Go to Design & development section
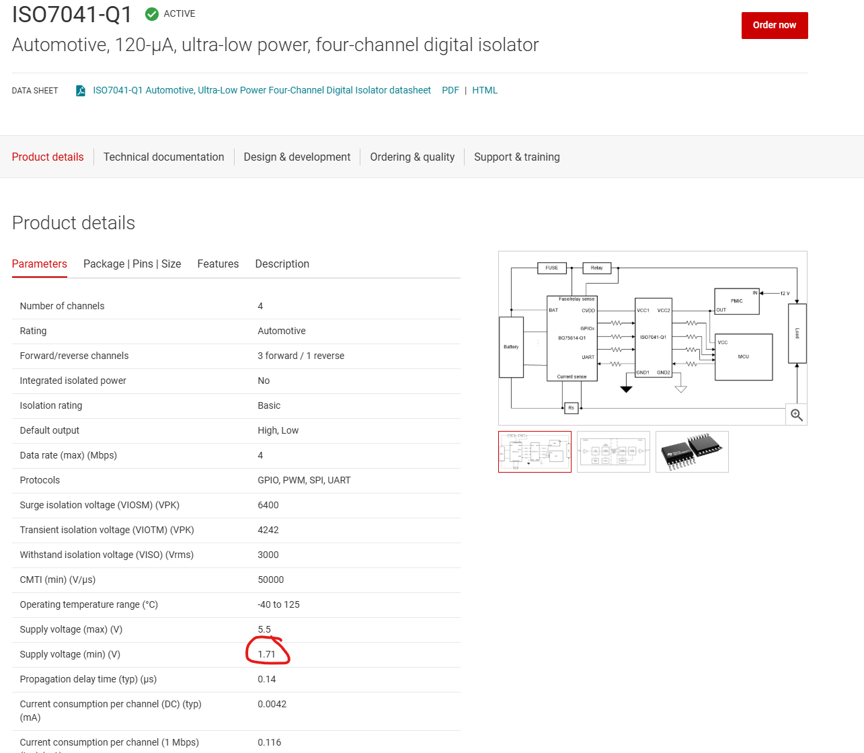 [297, 157]
